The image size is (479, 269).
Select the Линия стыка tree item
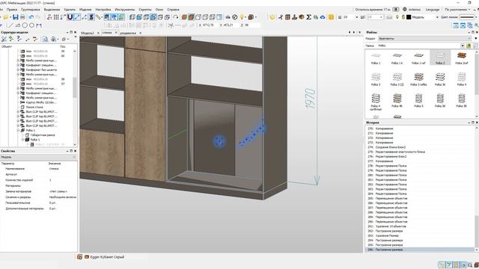tap(34, 107)
